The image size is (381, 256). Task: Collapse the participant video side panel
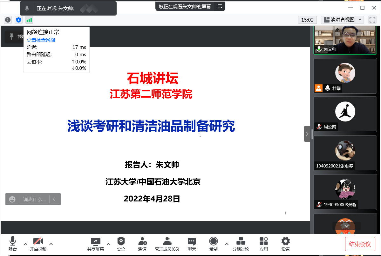click(307, 134)
